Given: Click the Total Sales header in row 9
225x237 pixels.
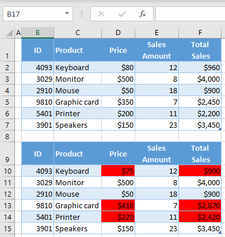Looking at the screenshot, I should (200, 154).
